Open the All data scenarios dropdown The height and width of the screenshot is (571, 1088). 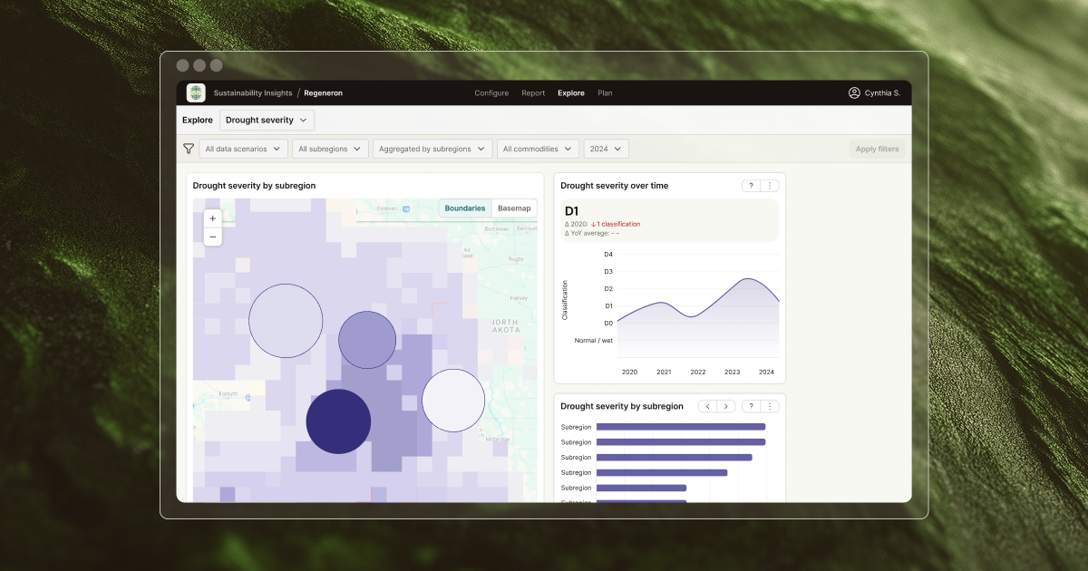point(243,148)
